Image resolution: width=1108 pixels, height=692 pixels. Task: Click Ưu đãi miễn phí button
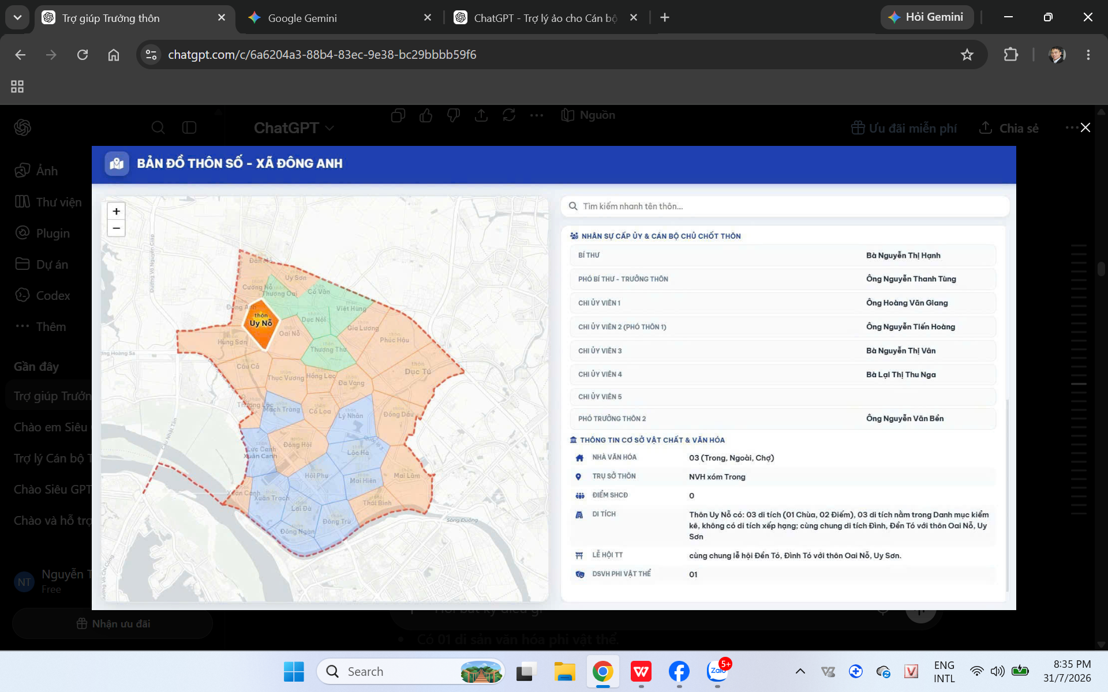point(904,128)
